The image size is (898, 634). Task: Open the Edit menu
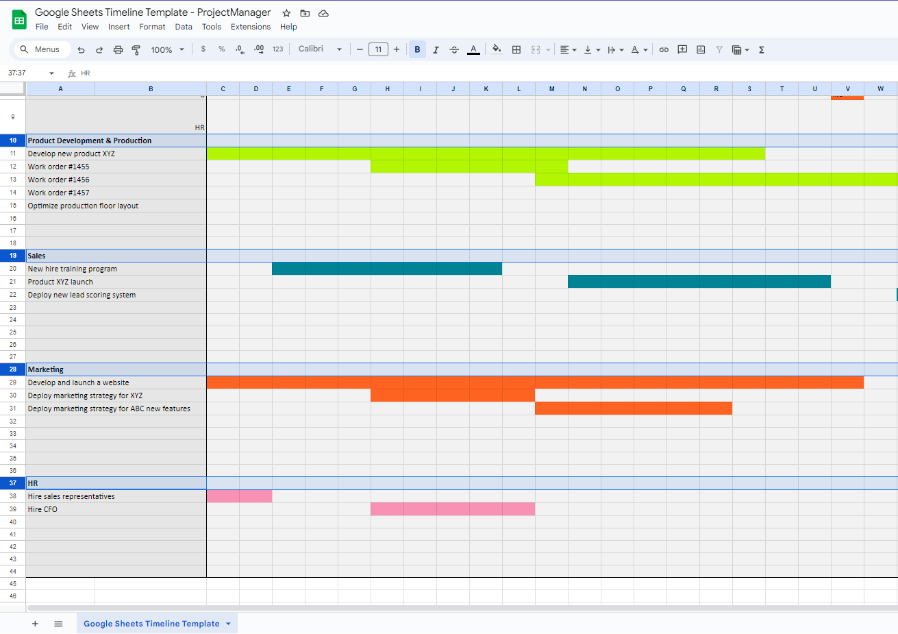(65, 27)
